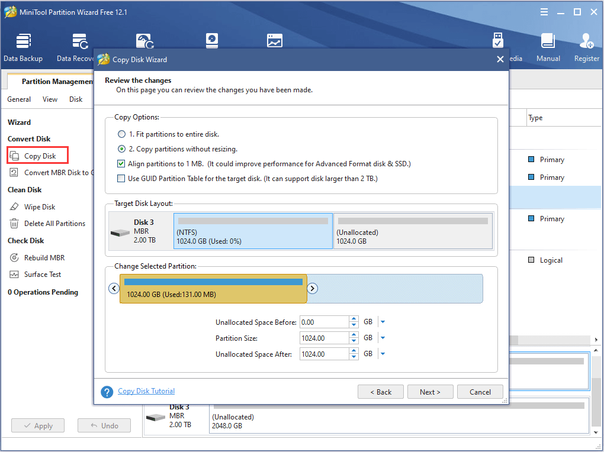Click the blue help question mark icon
This screenshot has height=452, width=604.
pyautogui.click(x=107, y=392)
